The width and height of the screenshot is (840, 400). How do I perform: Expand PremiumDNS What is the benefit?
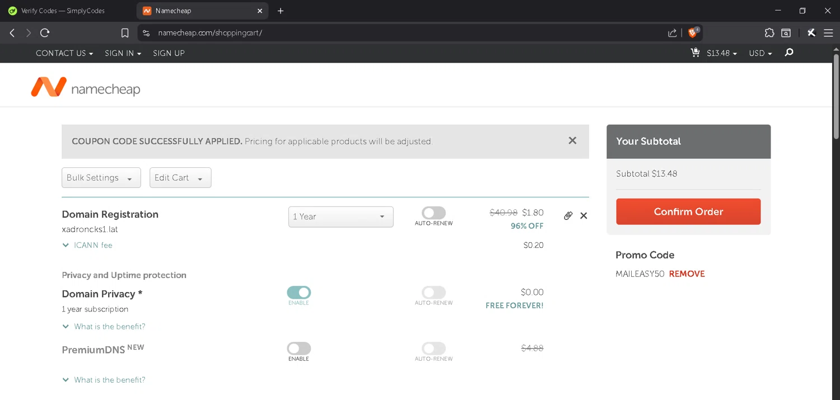104,380
